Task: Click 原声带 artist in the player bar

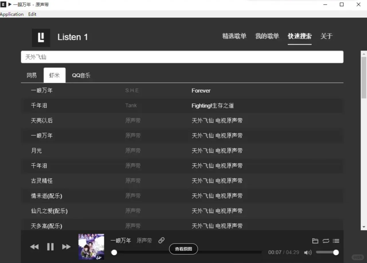Action: point(144,241)
